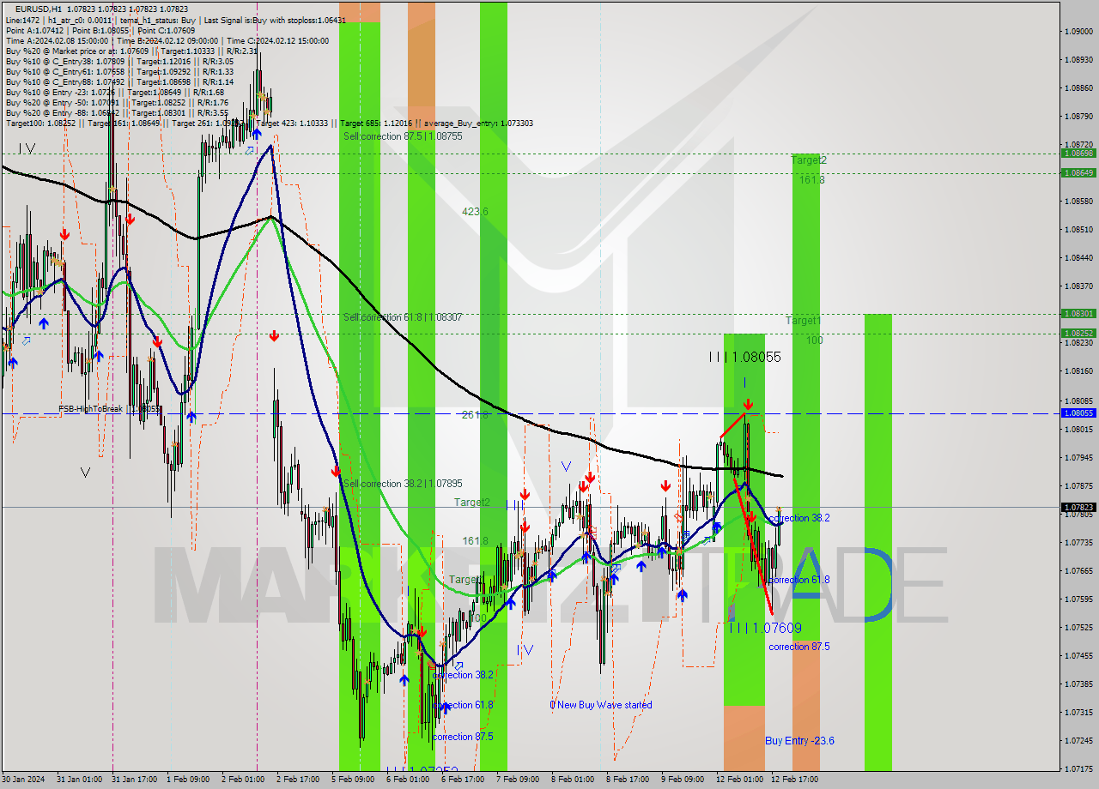The height and width of the screenshot is (789, 1099).
Task: Select the 1.07245 price axis label
Action: 1078,740
